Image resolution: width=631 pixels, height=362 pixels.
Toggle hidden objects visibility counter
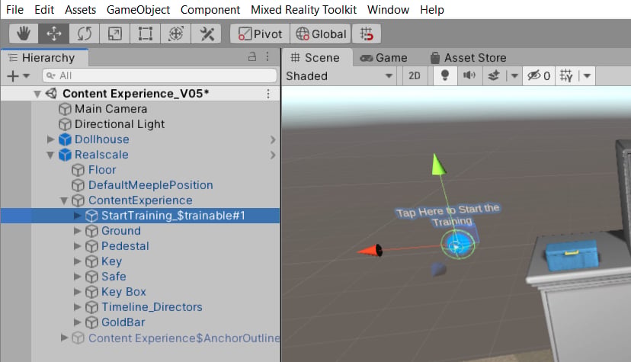(539, 75)
